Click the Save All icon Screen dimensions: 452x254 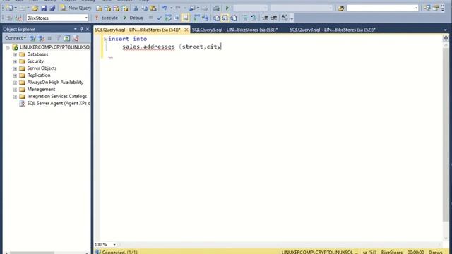click(x=52, y=8)
